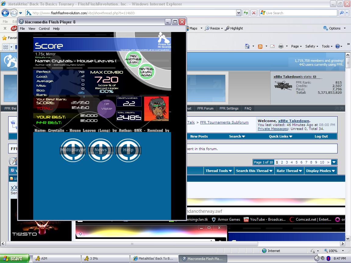
Task: Click the Refresh icon in address bar
Action: point(246,13)
